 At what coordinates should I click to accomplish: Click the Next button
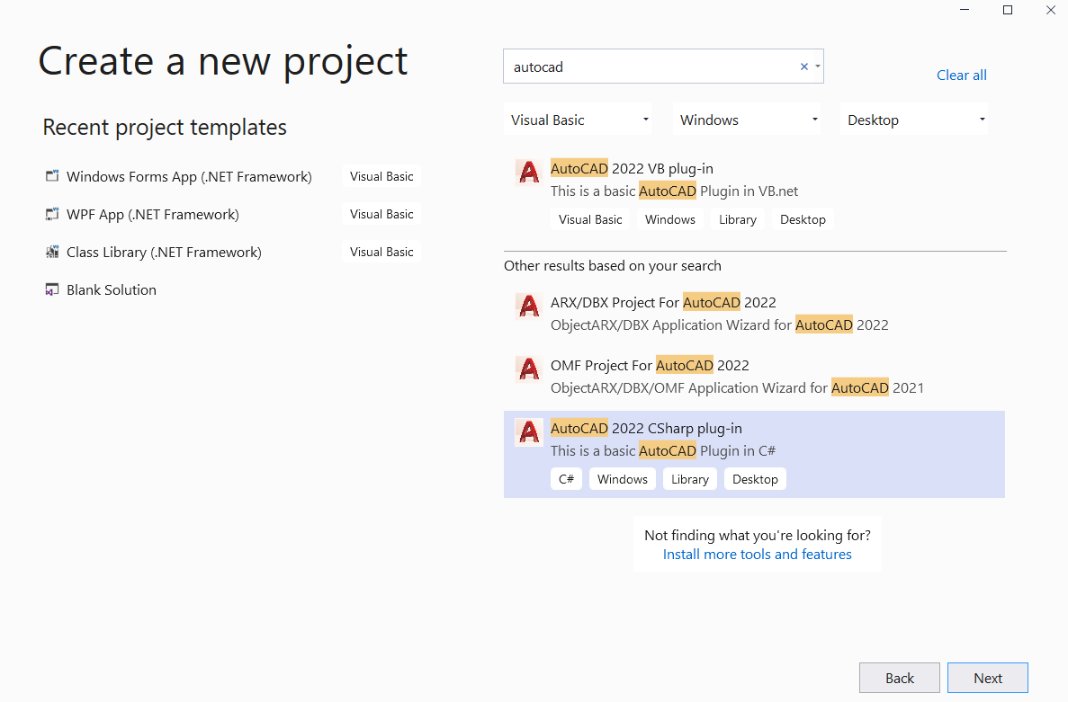(987, 678)
